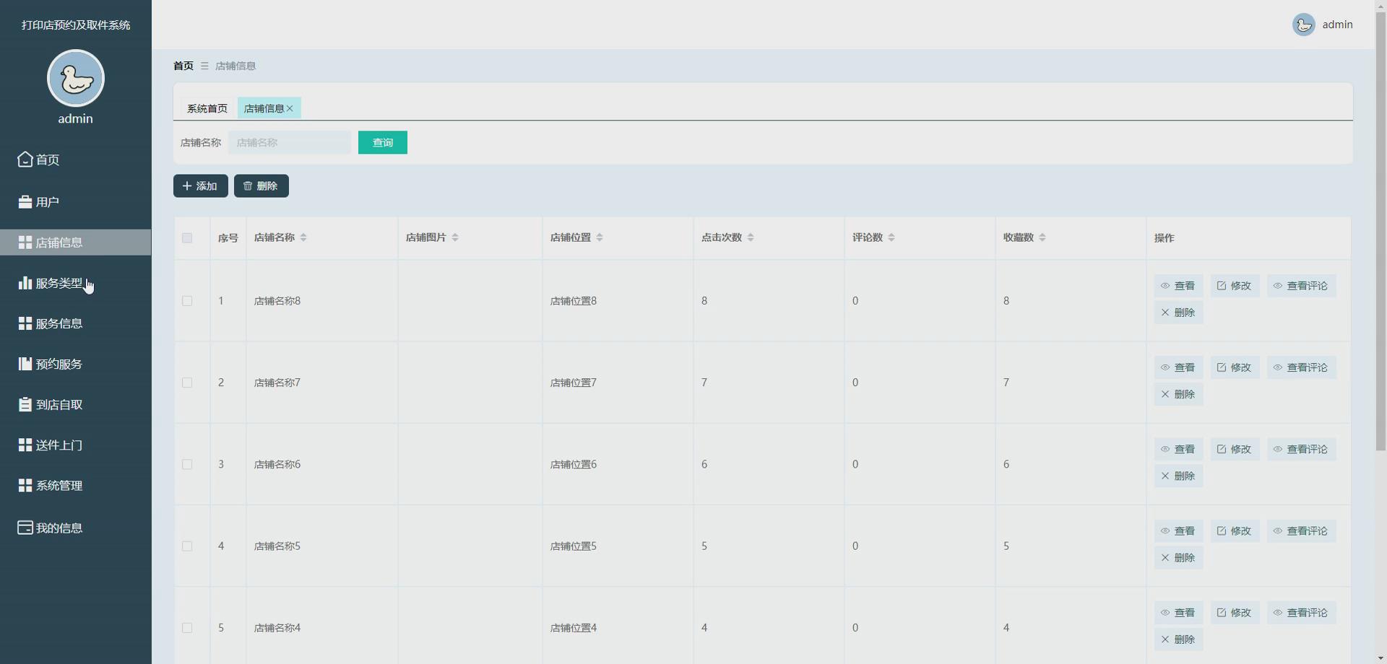This screenshot has height=664, width=1387.
Task: Click the 店铺名称 search input field
Action: tap(289, 142)
